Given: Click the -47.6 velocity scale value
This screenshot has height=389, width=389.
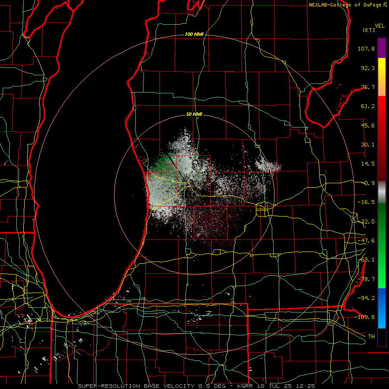Looking at the screenshot, I should pos(366,241).
